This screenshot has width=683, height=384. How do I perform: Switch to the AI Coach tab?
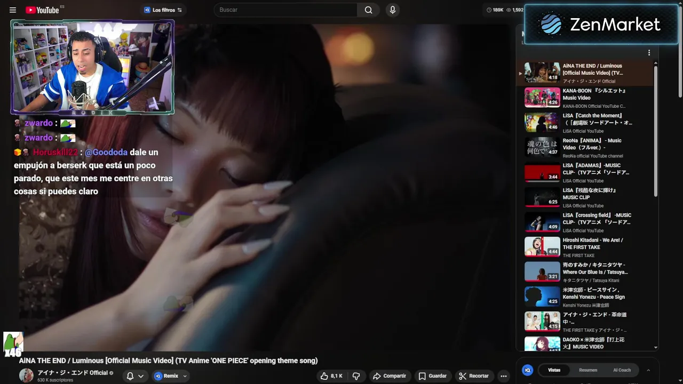tap(622, 370)
